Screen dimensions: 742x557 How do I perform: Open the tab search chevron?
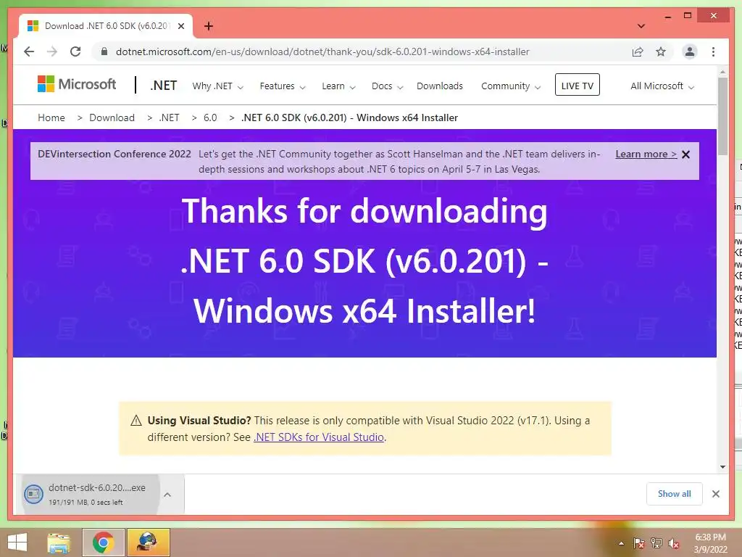click(641, 26)
